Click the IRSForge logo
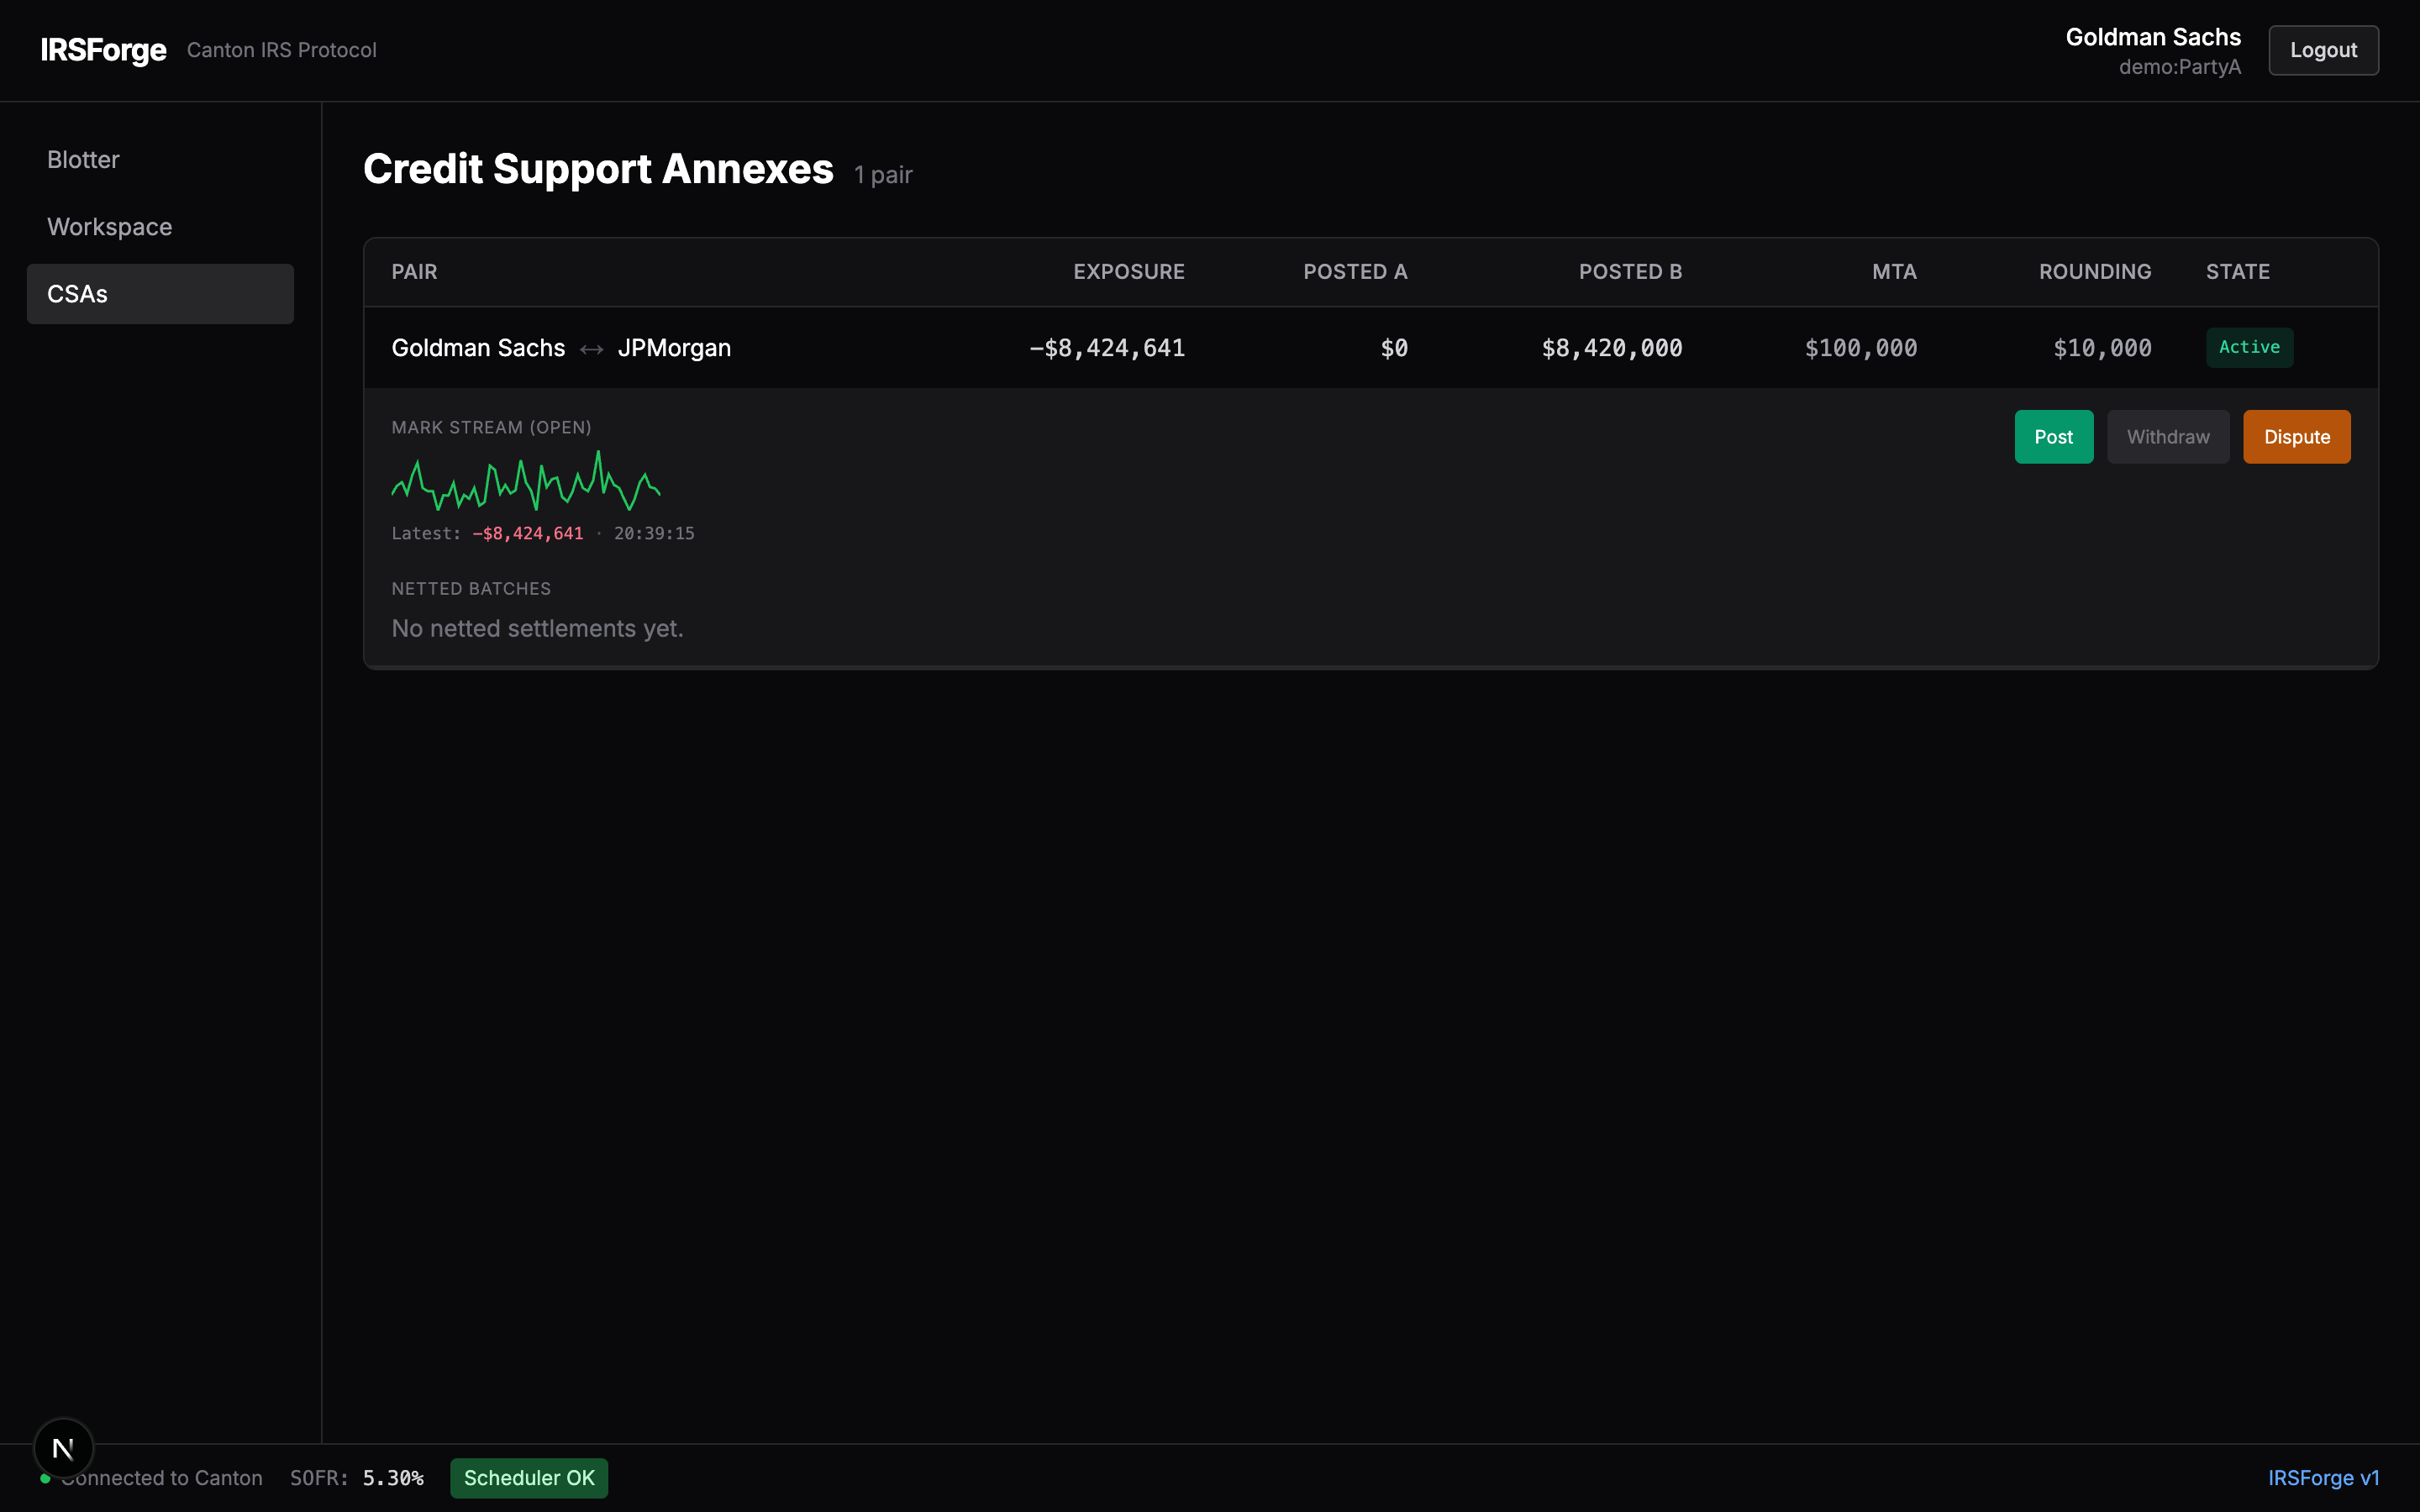Viewport: 2420px width, 1512px height. [103, 50]
